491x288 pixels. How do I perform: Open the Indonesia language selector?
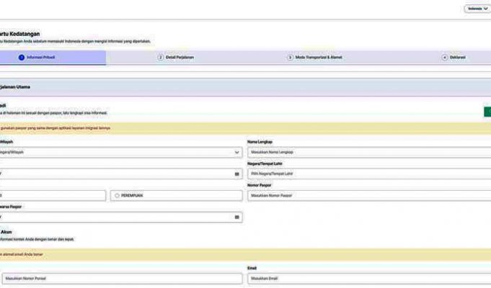click(x=477, y=9)
